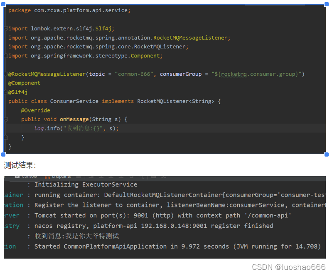Click the consumerGroup parameter name
Screen dimensions: 332x274
(x=181, y=74)
